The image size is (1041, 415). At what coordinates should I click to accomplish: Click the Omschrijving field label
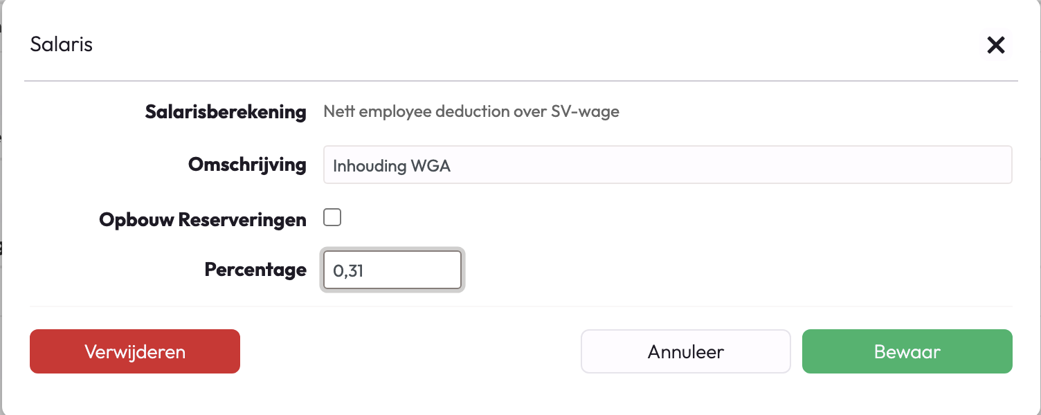[x=247, y=165]
